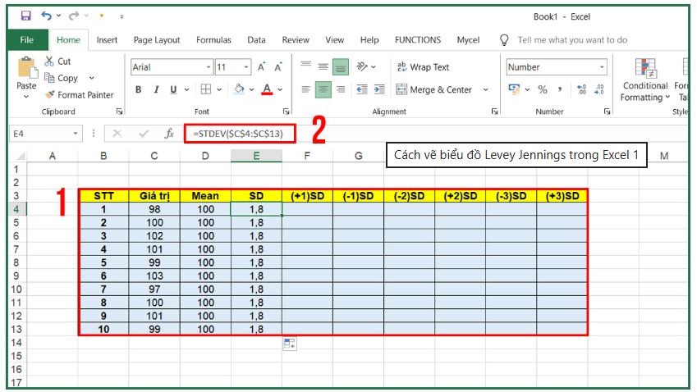Toggle Underline formatting

(173, 89)
